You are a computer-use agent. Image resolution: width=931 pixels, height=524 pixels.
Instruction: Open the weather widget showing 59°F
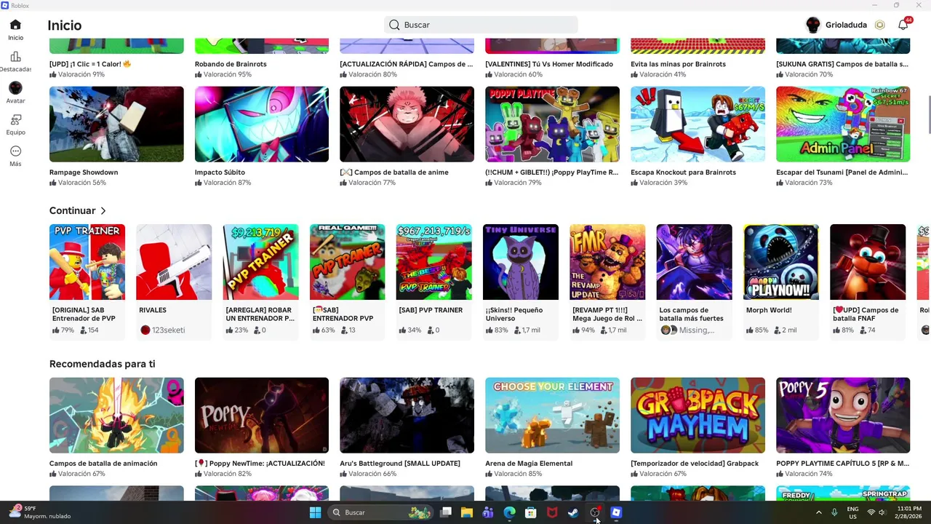40,512
